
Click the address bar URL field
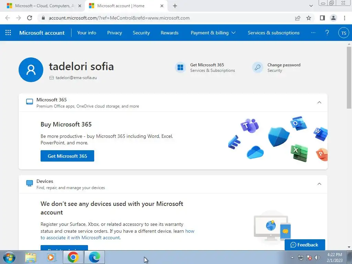tap(166, 18)
